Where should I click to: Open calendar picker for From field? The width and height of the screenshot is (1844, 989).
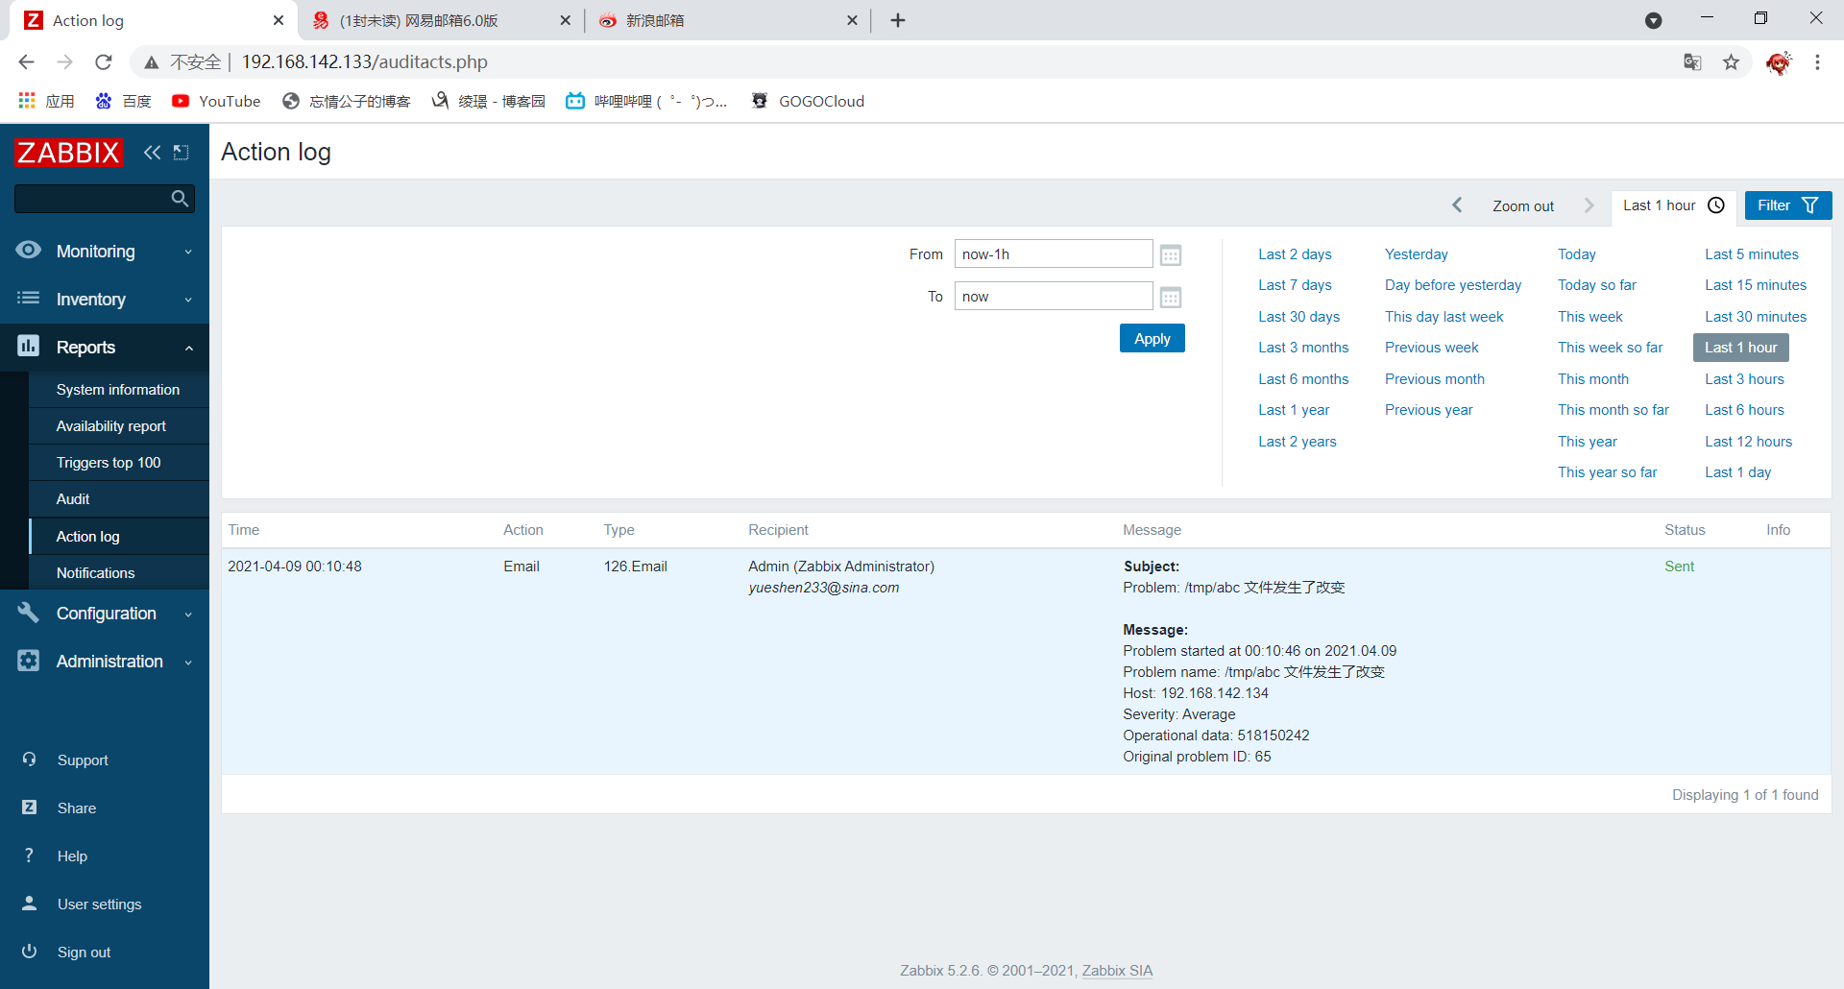(x=1171, y=255)
